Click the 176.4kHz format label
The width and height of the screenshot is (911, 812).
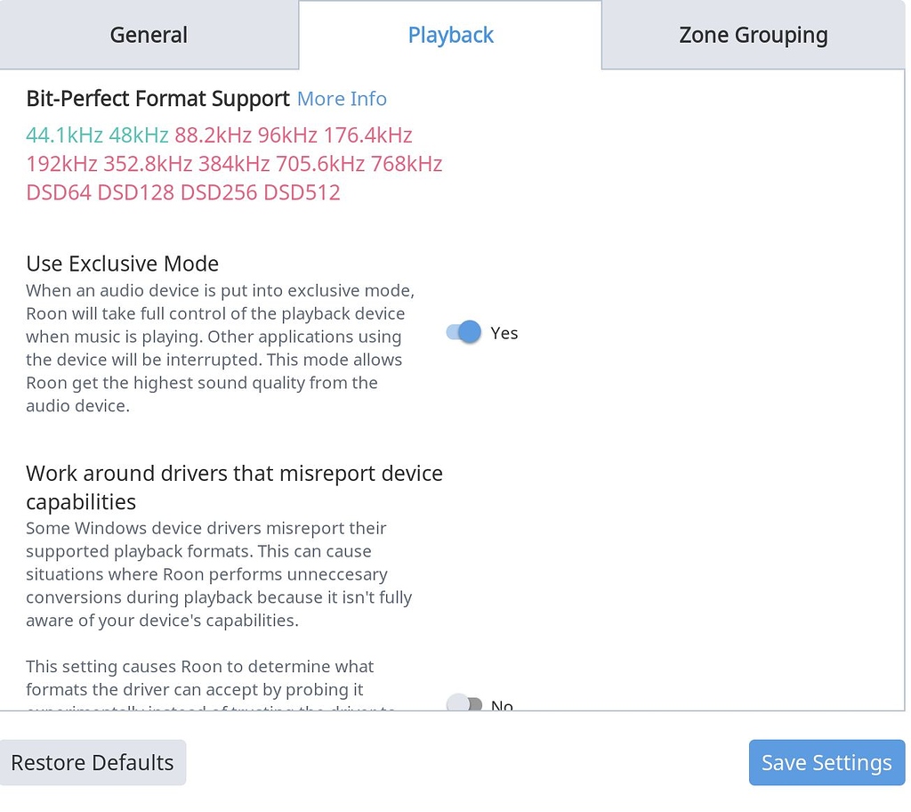point(368,136)
